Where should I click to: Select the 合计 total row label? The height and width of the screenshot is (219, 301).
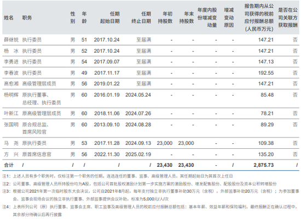click(9, 165)
